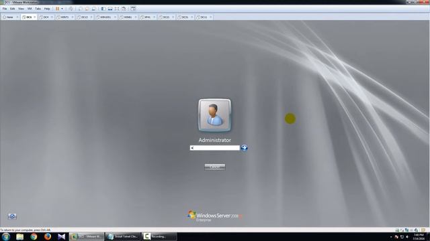Open the Help menu
Screen dimensions: 430x241
click(47, 9)
